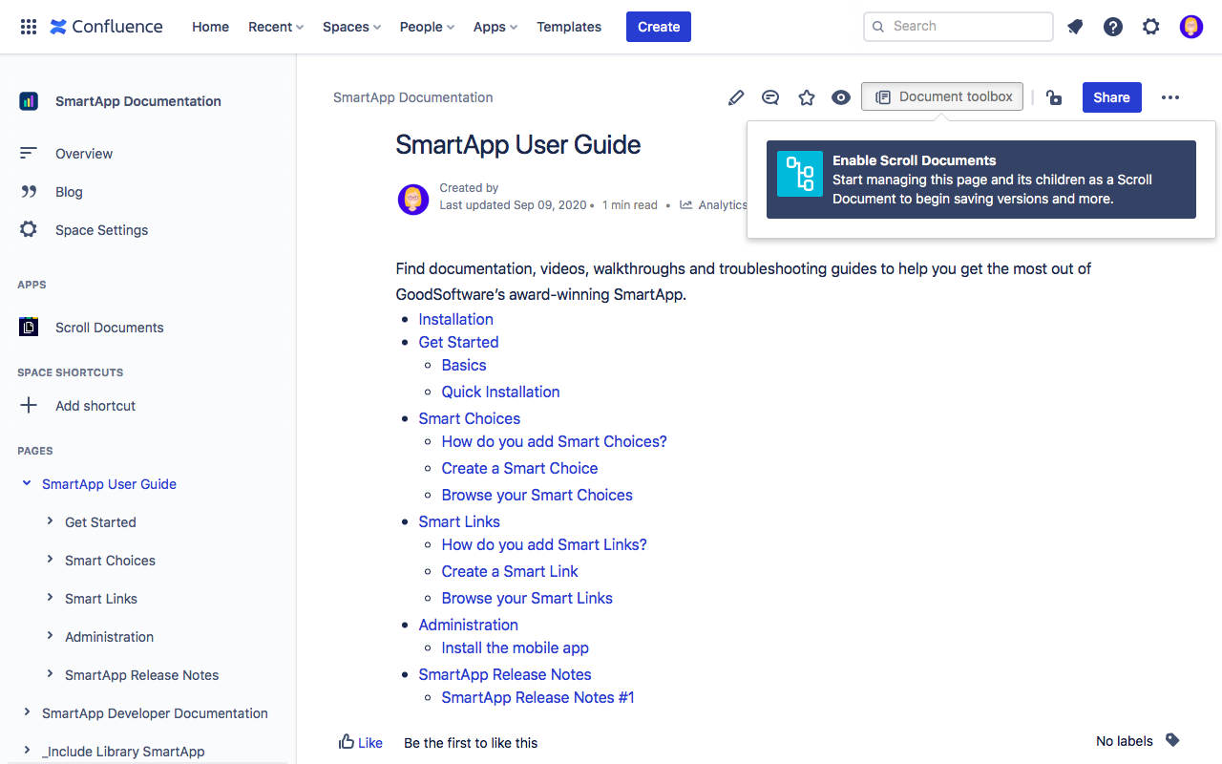Click the watch page eye icon
This screenshot has width=1222, height=764.
(840, 96)
